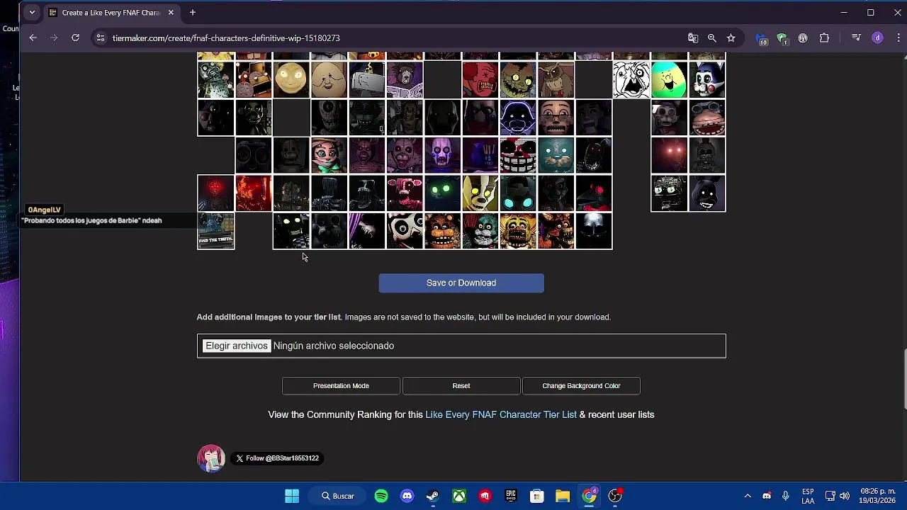Image resolution: width=907 pixels, height=510 pixels.
Task: Open the Google Translate page icon
Action: [693, 38]
